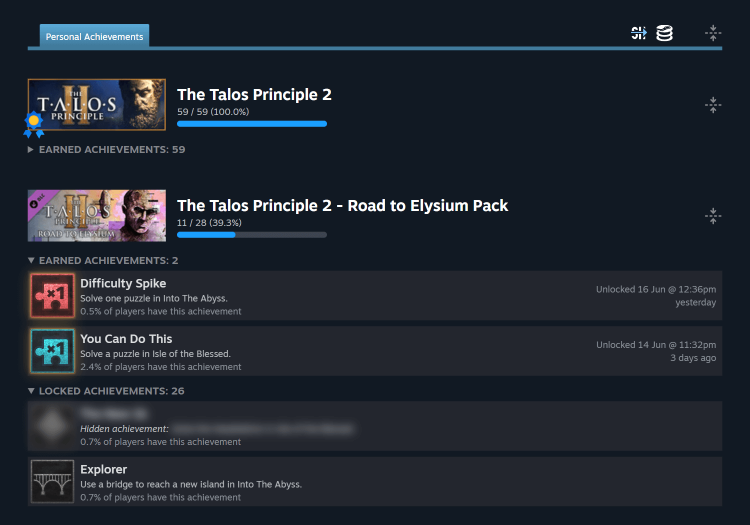The height and width of the screenshot is (525, 750).
Task: Open the Road to Elysium DLC banner image
Action: (x=96, y=215)
